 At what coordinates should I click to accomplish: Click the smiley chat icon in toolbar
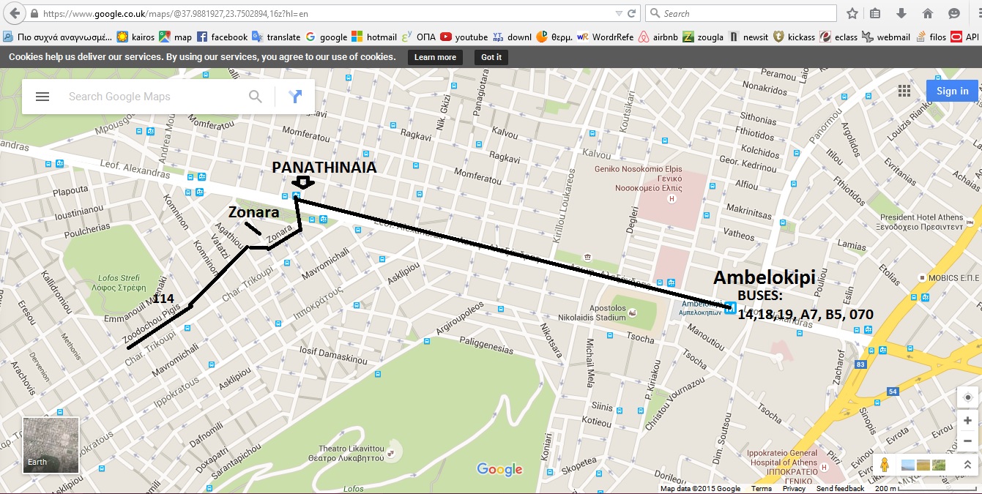pos(954,14)
